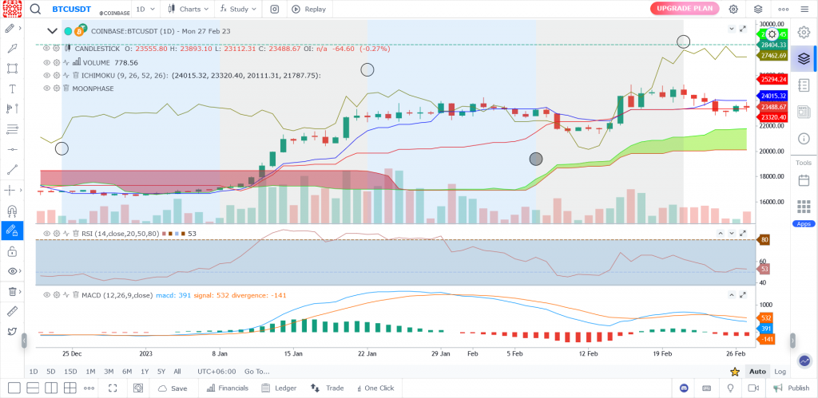Click the Instagram snapshot icon
The image size is (818, 398).
click(x=275, y=9)
